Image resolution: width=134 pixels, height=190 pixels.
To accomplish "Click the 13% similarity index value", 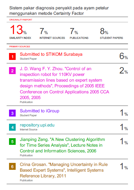I will 18,30.
